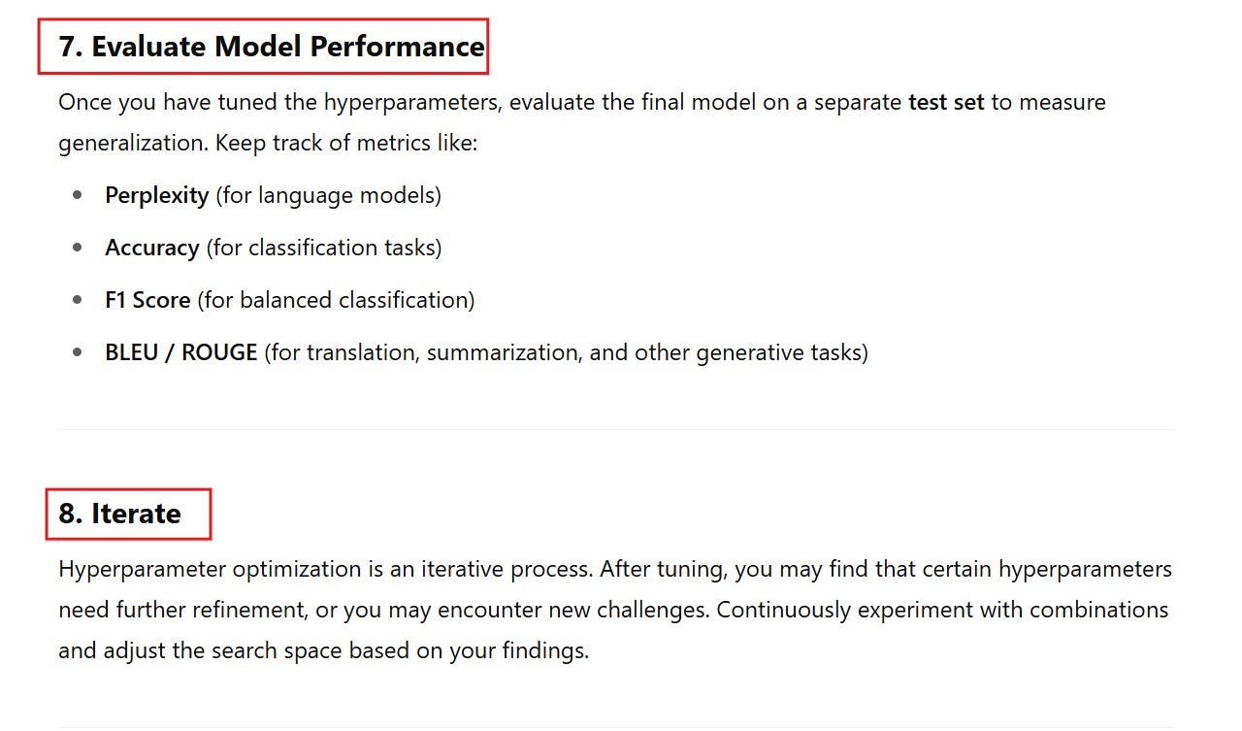The height and width of the screenshot is (731, 1242).
Task: Click the line starting "generalization. Keep track"
Action: 268,144
